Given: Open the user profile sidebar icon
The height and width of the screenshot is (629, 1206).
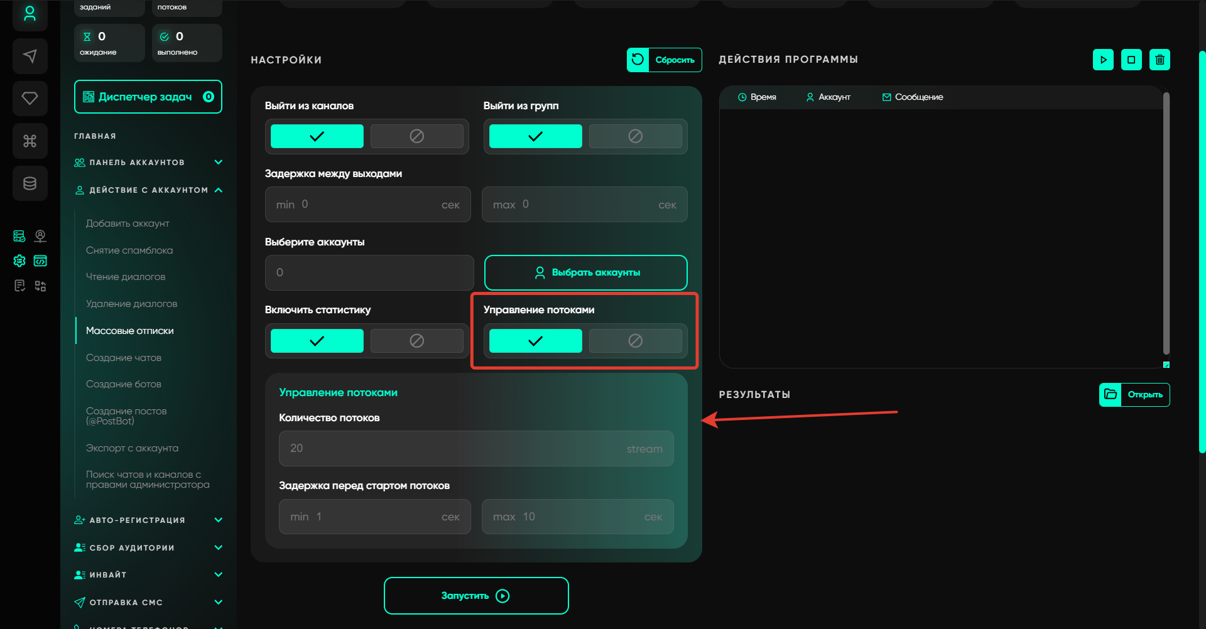Looking at the screenshot, I should 30,14.
